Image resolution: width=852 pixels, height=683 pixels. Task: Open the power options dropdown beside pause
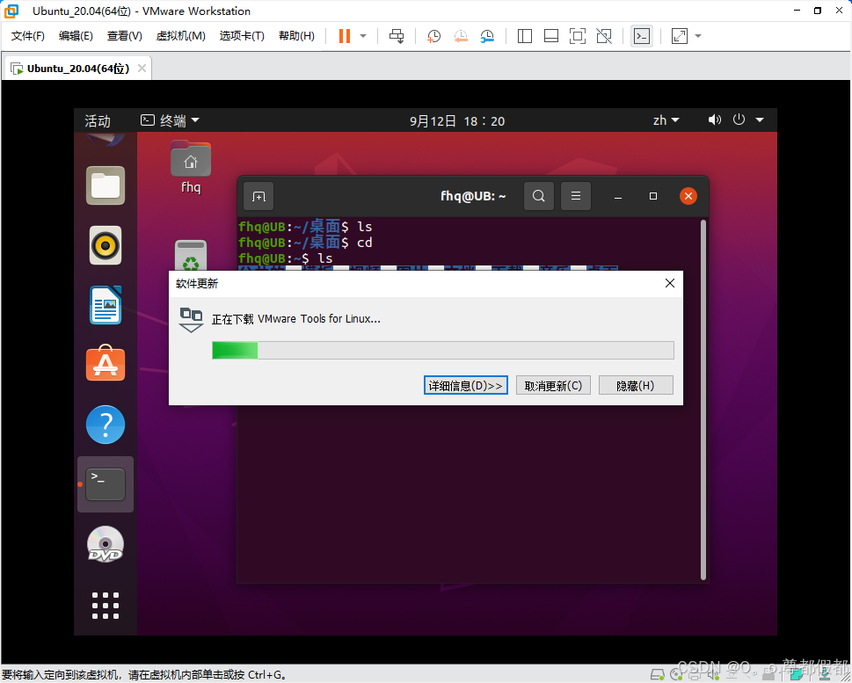pyautogui.click(x=363, y=36)
